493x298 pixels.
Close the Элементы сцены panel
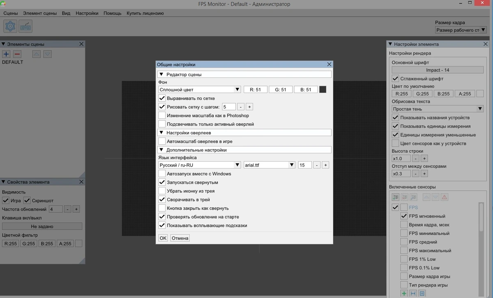[x=81, y=44]
